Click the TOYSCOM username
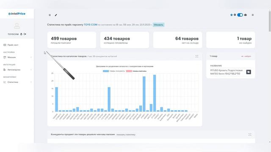This screenshot has width=271, height=152. pyautogui.click(x=13, y=34)
